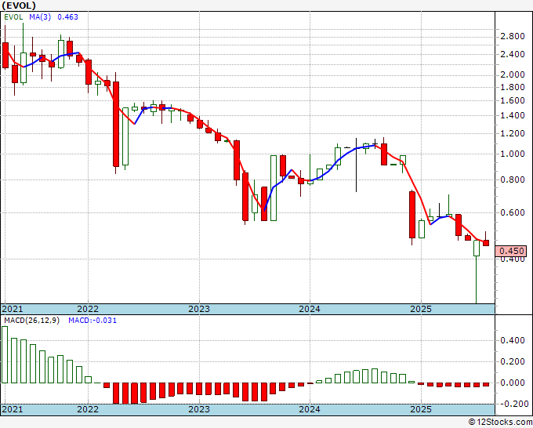The image size is (533, 428).
Task: Open the 12Stocks.com copyright link
Action: click(500, 423)
